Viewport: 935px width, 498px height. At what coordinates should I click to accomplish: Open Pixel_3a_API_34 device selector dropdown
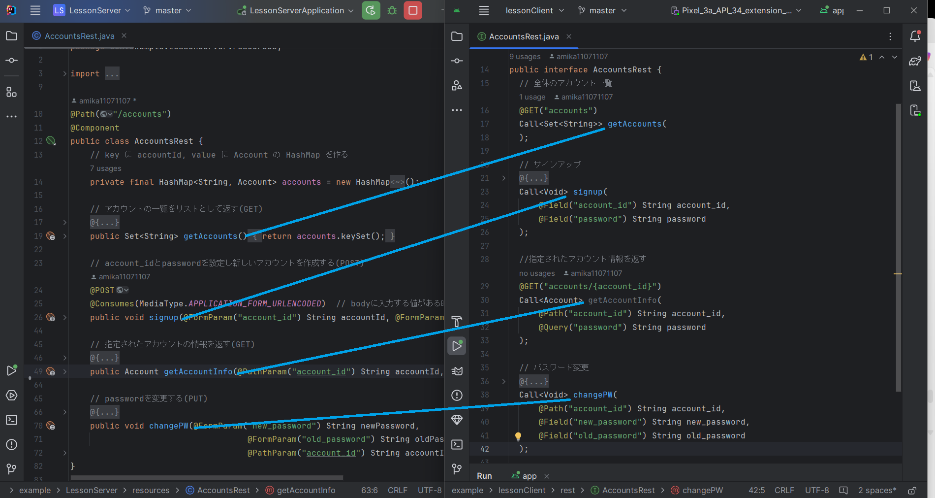pos(736,10)
